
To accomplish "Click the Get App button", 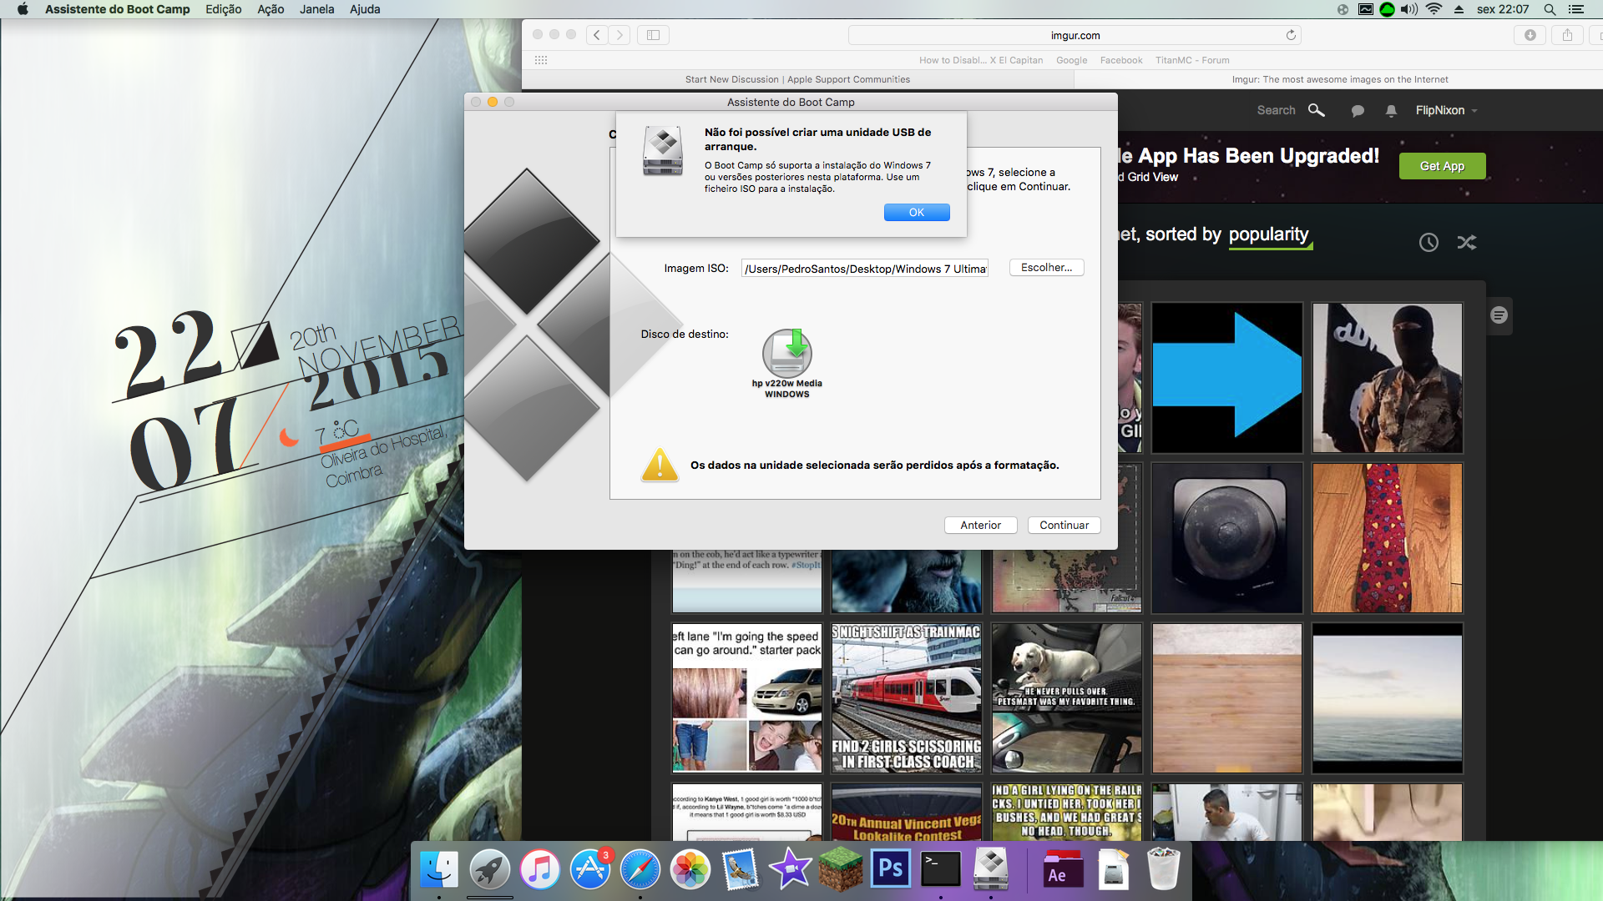I will [1442, 166].
